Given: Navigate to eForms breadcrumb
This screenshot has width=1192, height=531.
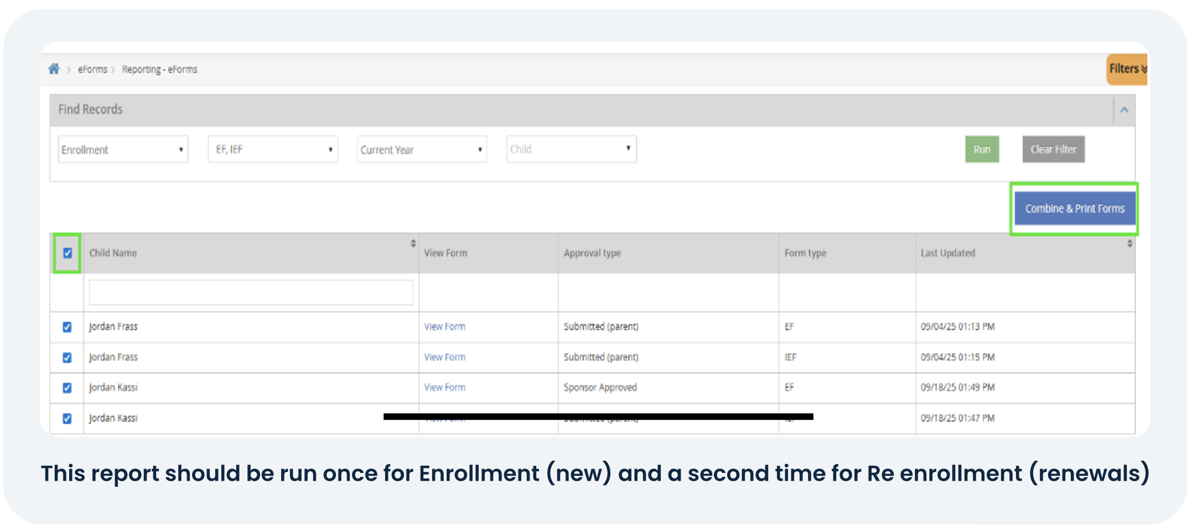Looking at the screenshot, I should coord(92,69).
